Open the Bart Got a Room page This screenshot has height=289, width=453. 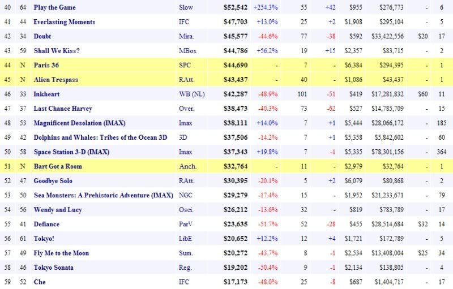tap(58, 166)
